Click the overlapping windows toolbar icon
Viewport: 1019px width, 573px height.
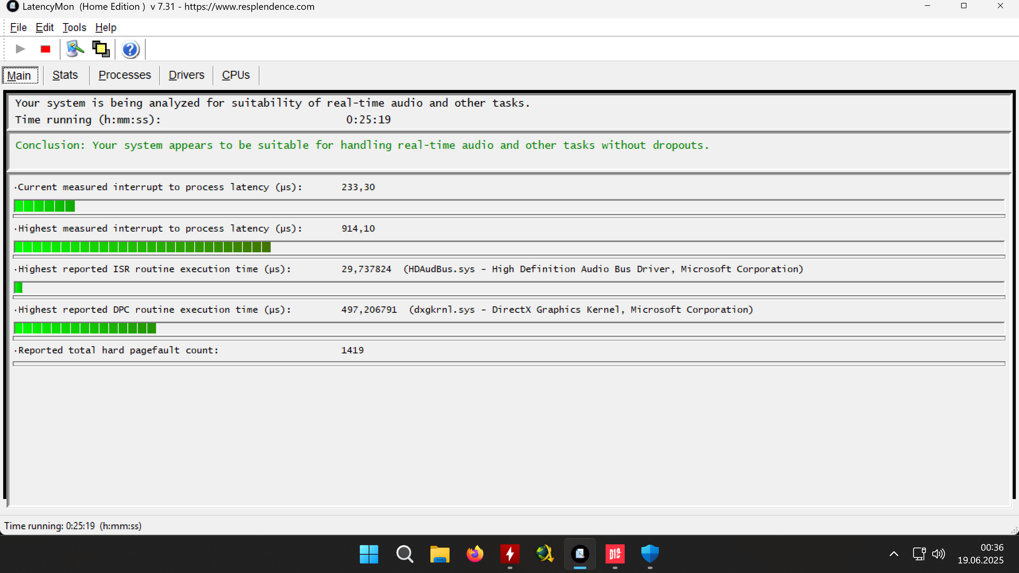pos(101,49)
